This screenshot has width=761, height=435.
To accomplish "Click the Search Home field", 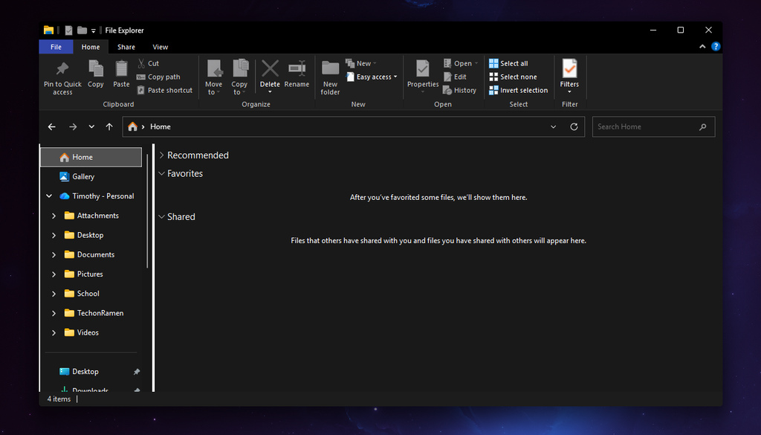I will pyautogui.click(x=653, y=126).
